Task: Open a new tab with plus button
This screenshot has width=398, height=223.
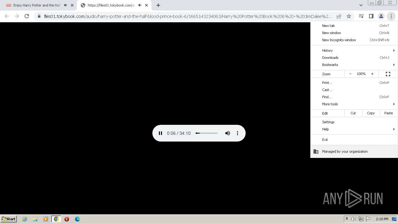Action: coord(158,5)
